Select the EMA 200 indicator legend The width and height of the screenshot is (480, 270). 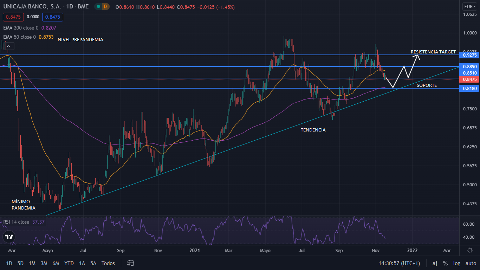(x=21, y=28)
